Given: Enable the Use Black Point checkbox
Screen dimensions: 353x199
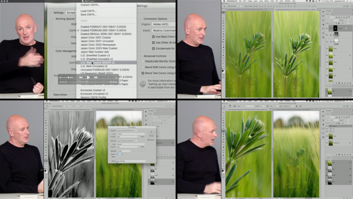Looking at the screenshot, I should click(x=154, y=36).
